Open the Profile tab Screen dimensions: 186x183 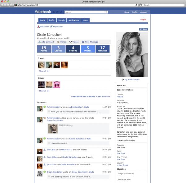coord(52,20)
